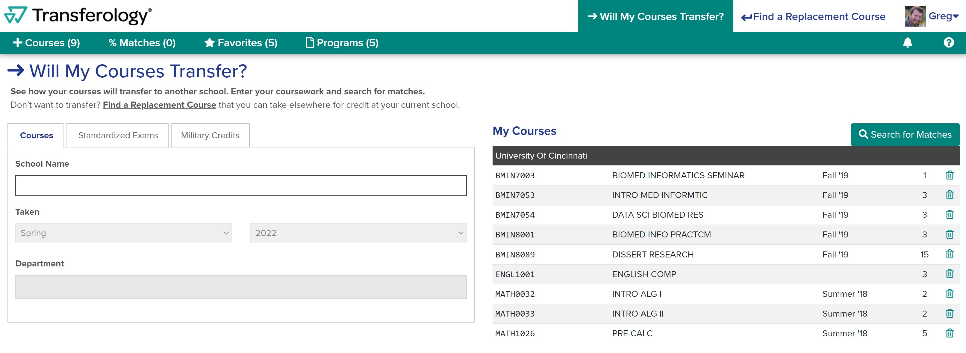This screenshot has height=353, width=966.
Task: Focus the School Name input field
Action: 241,185
